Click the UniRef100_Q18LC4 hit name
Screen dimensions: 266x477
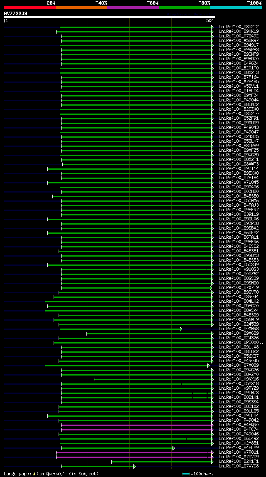(x=239, y=91)
